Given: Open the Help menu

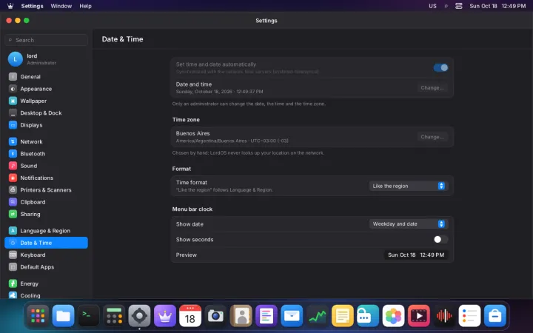Looking at the screenshot, I should (x=85, y=6).
